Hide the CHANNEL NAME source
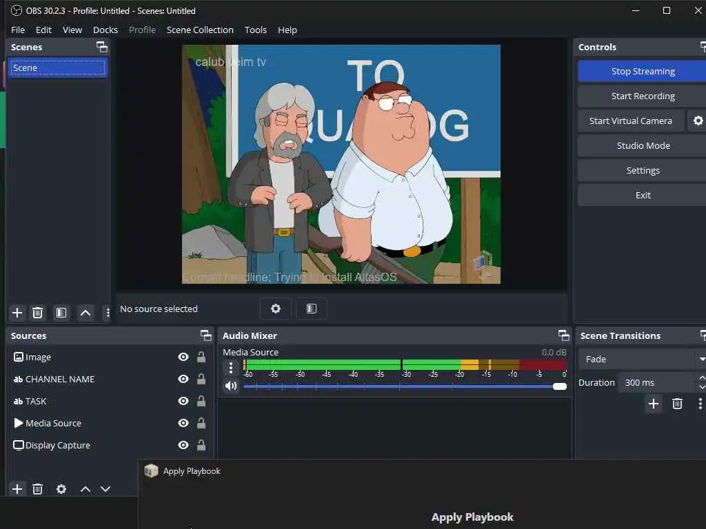Screen dimensions: 706x529 (x=183, y=380)
